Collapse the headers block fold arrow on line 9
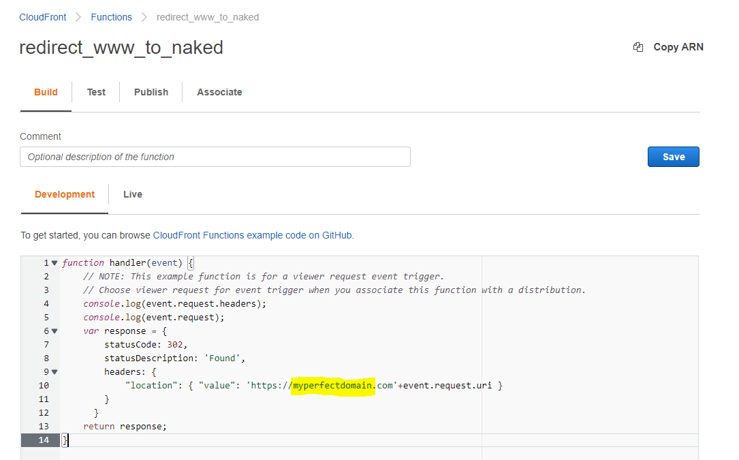Viewport: 739px width, 460px height. click(x=54, y=372)
